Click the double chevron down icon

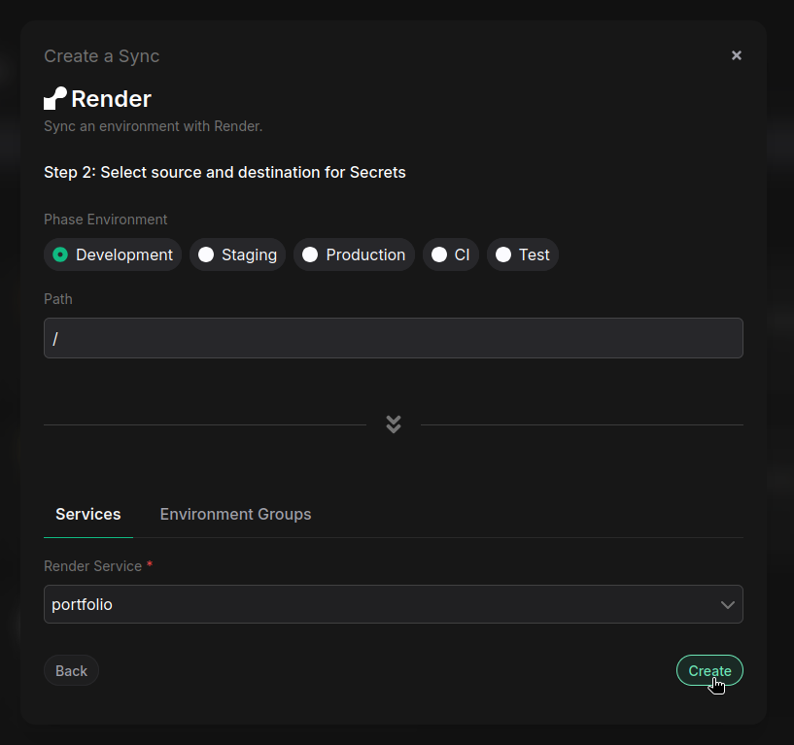click(x=394, y=424)
